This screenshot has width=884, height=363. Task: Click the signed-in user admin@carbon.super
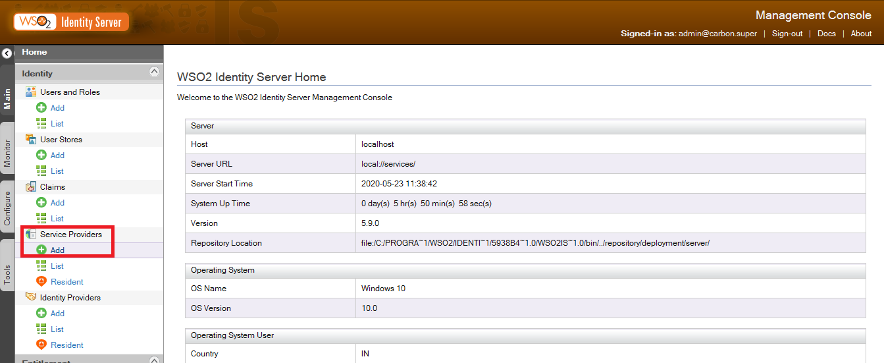click(x=717, y=34)
